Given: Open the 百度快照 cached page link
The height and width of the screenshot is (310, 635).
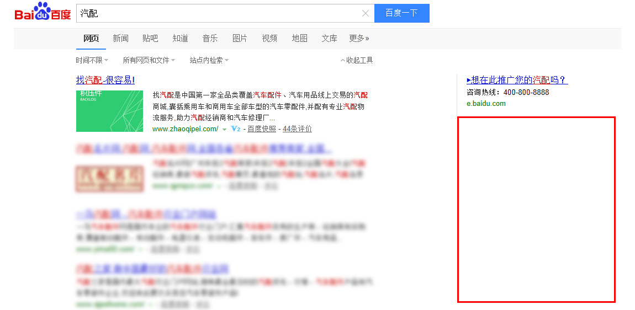Looking at the screenshot, I should 262,129.
